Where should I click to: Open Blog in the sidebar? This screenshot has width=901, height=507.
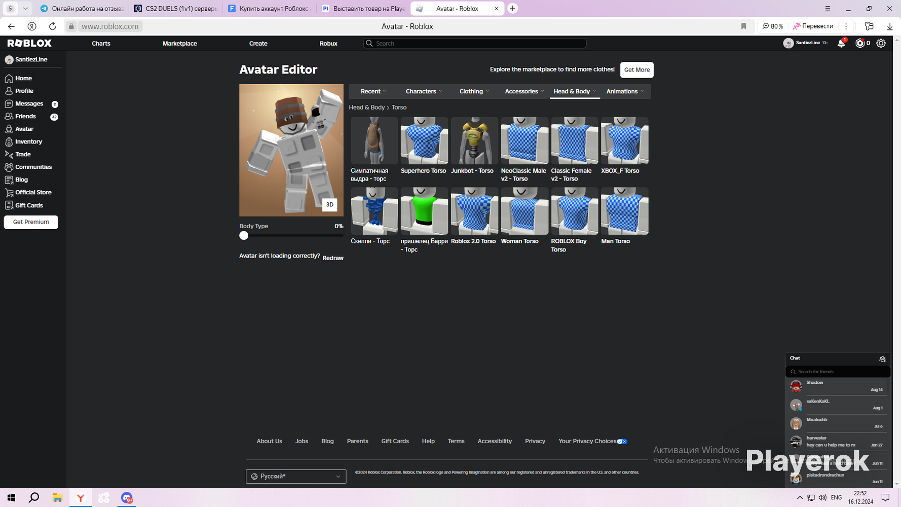21,179
